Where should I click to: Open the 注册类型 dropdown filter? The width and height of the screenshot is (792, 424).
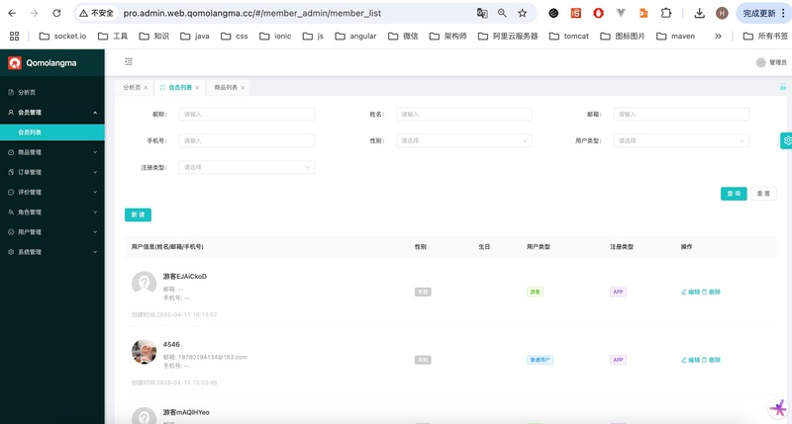click(247, 167)
